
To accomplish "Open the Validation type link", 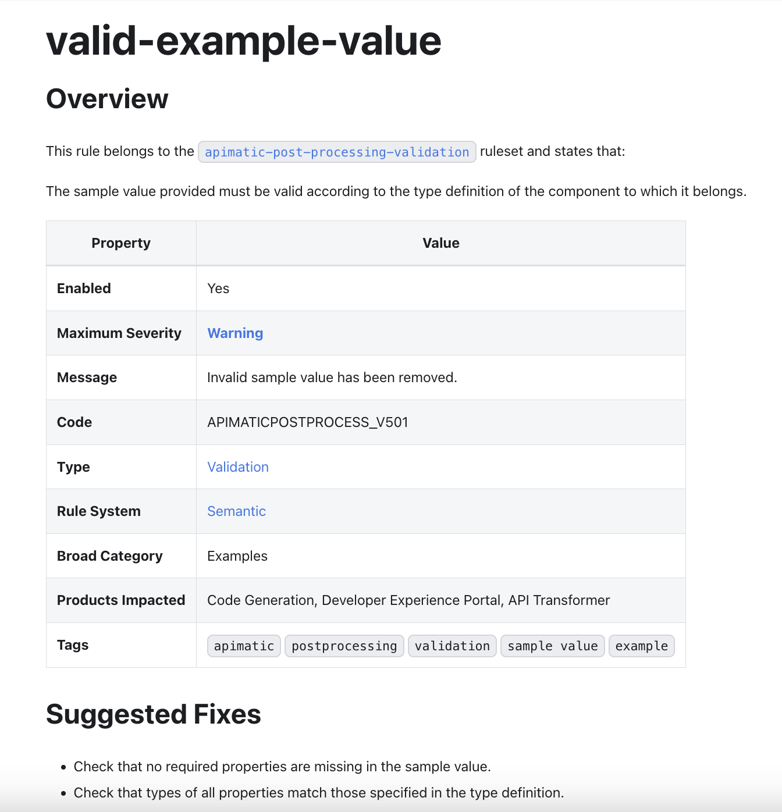I will (238, 467).
